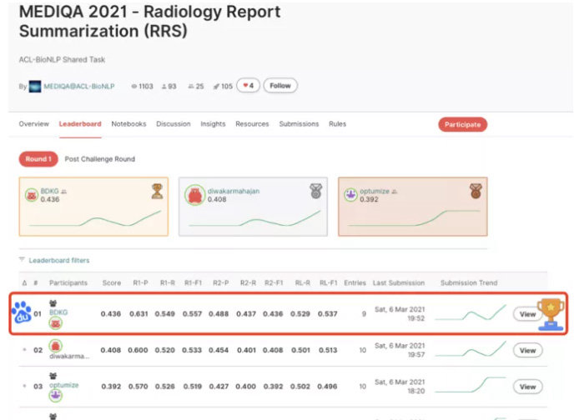Sort leaderboard by the Score column header
This screenshot has height=420, width=584.
[x=111, y=282]
